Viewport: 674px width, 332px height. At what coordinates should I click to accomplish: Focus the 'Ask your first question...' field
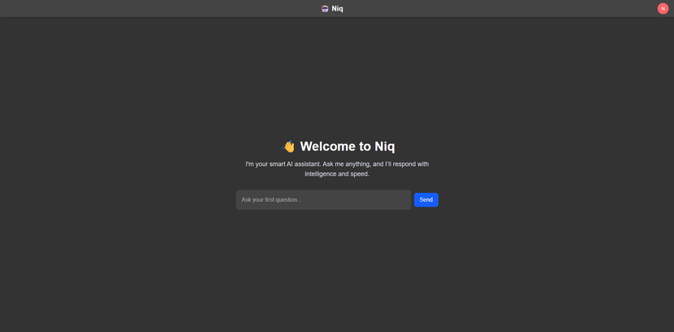click(323, 199)
